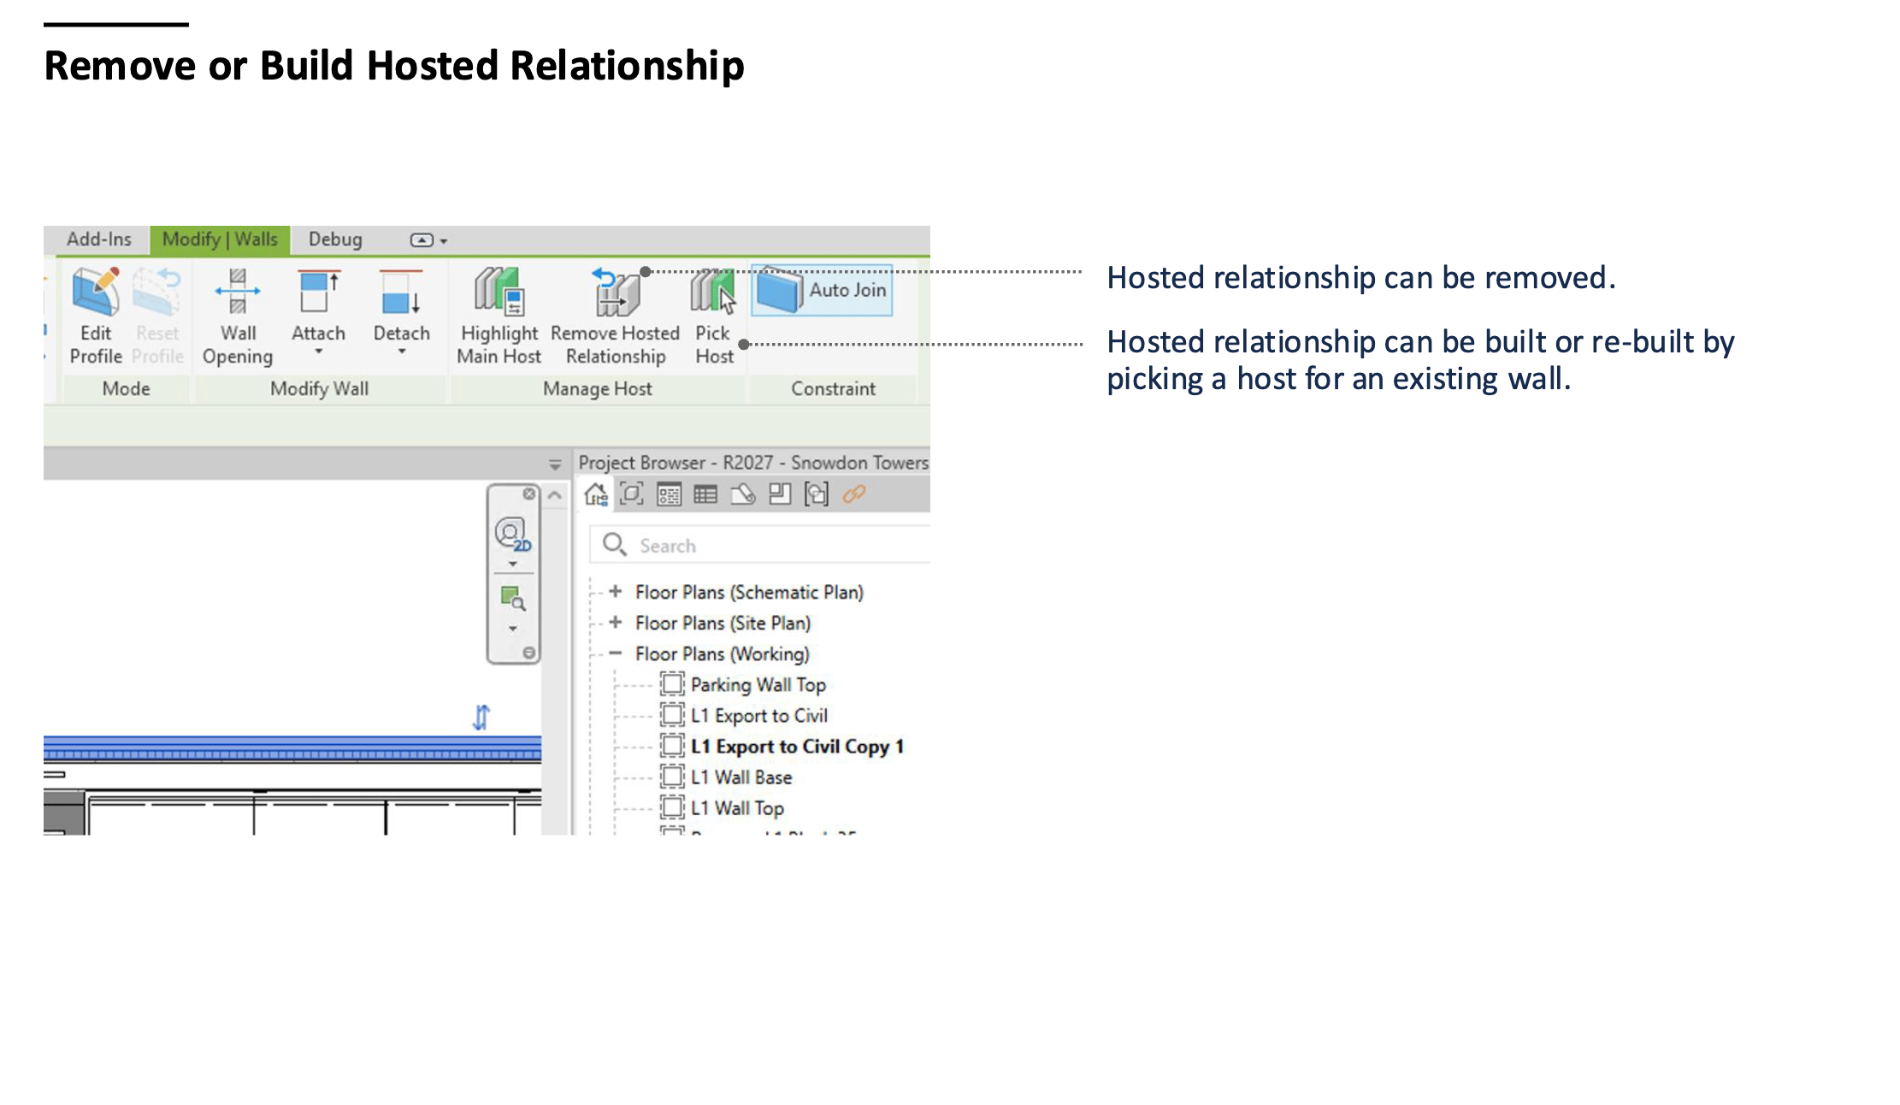
Task: Open the zoom options dropdown arrow
Action: 512,629
